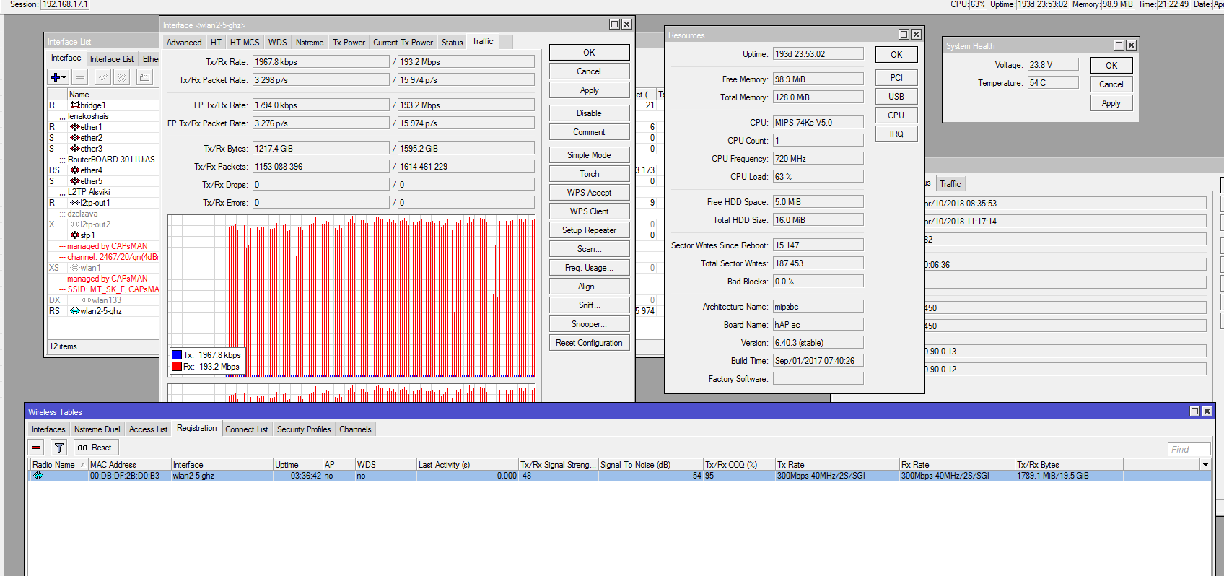Click the funnel filter icon in Wireless Tables
The width and height of the screenshot is (1224, 576).
coord(59,448)
